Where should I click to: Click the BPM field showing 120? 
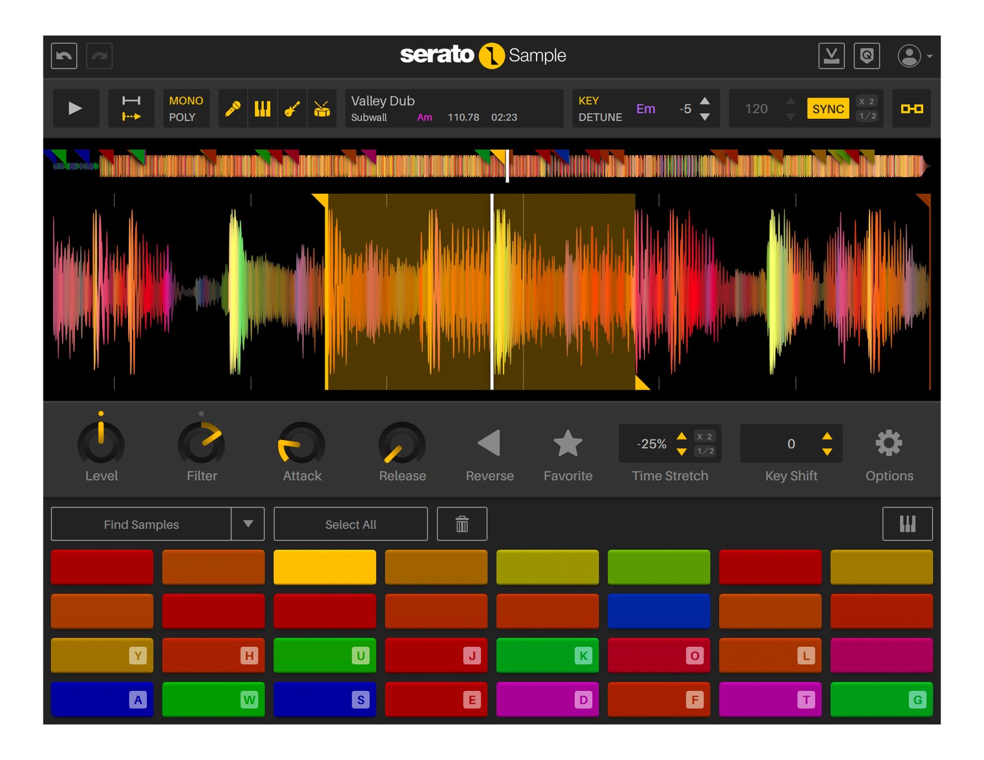[x=756, y=109]
